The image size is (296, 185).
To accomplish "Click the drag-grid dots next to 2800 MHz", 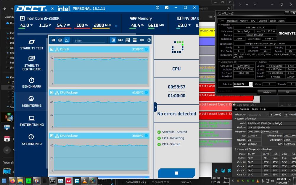I will 116,26.
